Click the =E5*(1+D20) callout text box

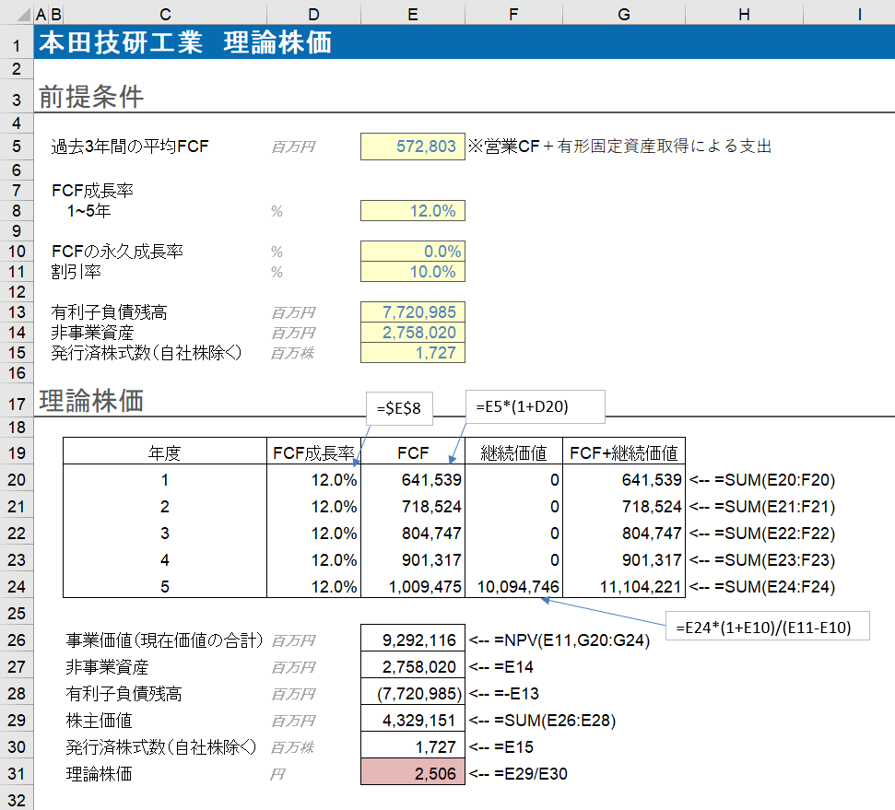[536, 405]
